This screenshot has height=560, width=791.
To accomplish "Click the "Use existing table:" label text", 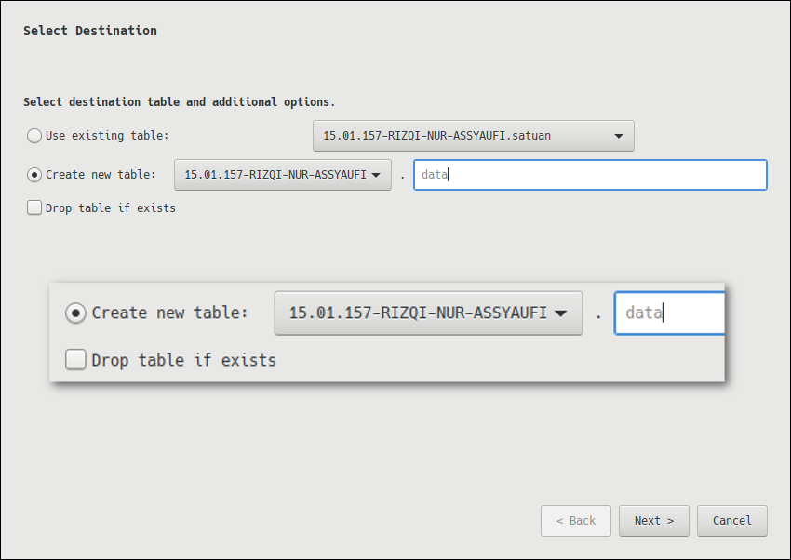I will coord(107,136).
